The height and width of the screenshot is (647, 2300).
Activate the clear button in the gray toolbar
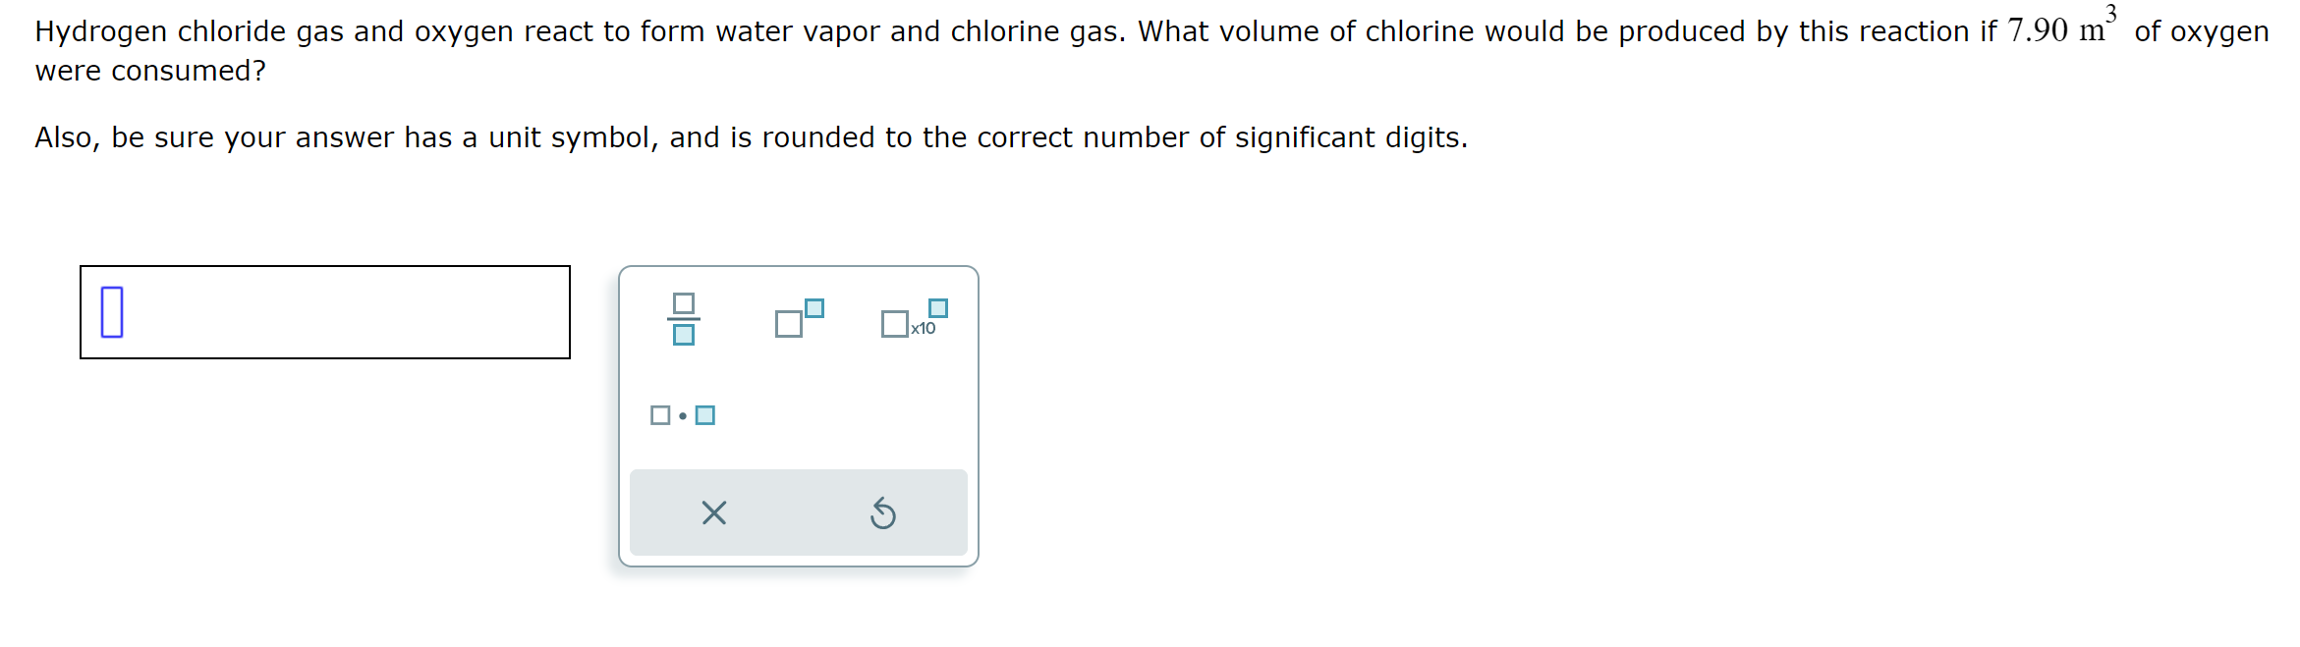pos(712,512)
